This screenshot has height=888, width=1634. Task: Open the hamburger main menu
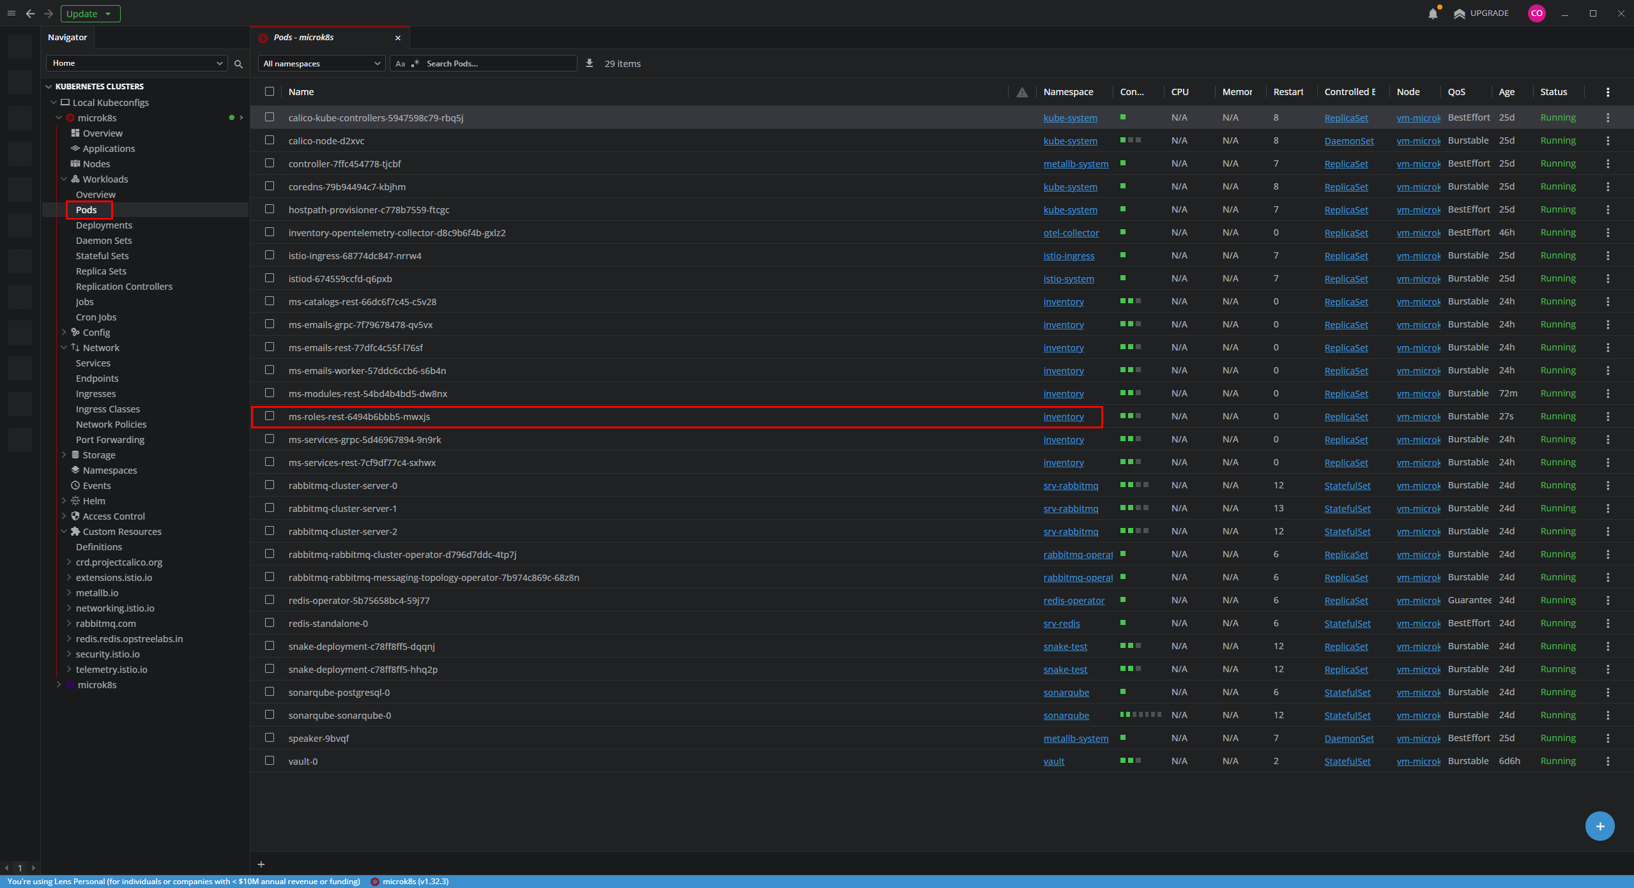11,13
